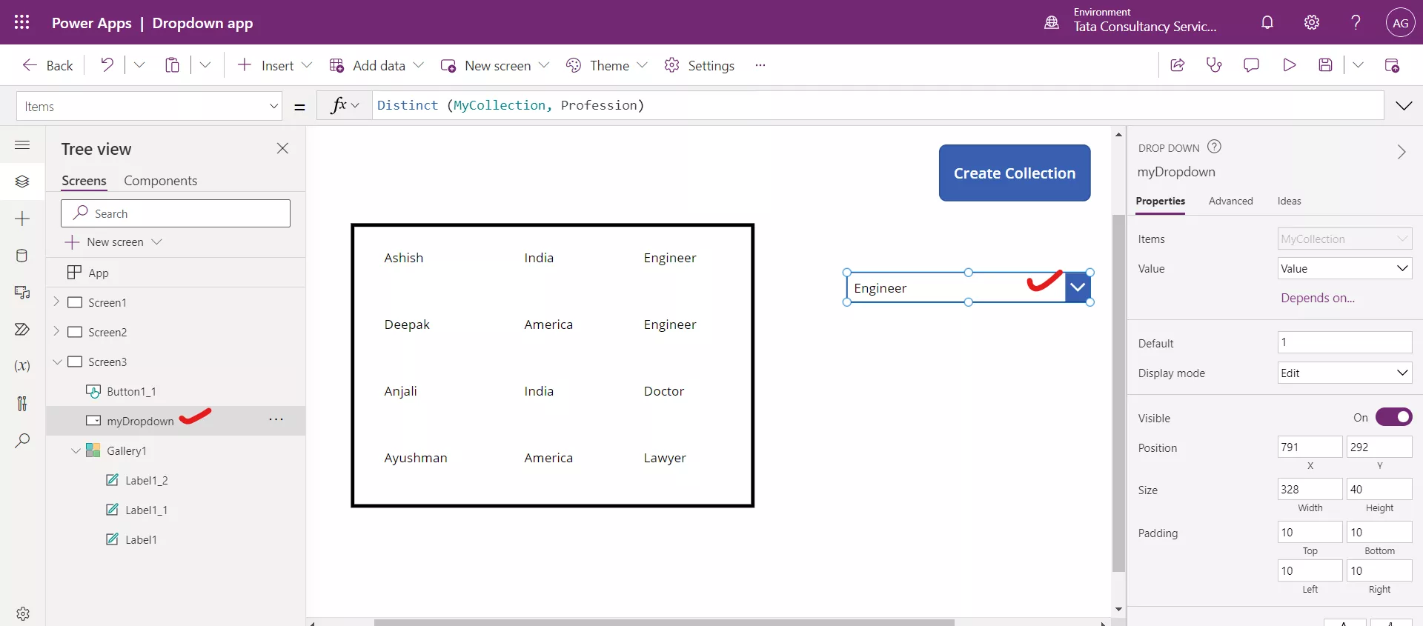1423x626 pixels.
Task: Select the Screens tab
Action: (x=84, y=181)
